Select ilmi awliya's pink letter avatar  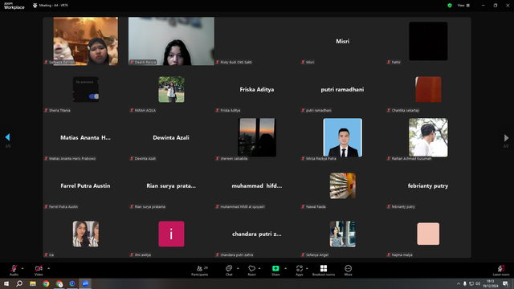171,234
